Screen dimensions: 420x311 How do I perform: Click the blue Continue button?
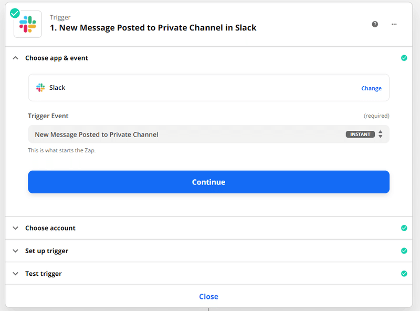[208, 182]
